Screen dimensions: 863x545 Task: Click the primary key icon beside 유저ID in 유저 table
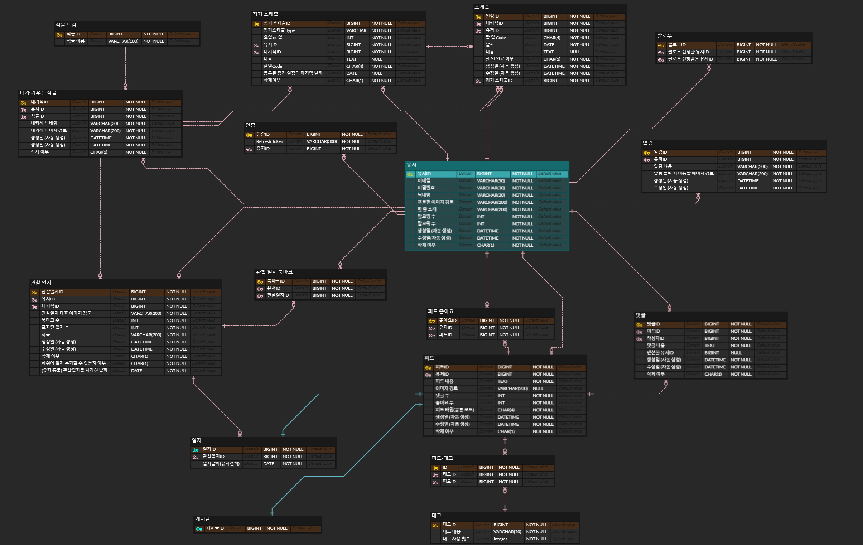click(x=410, y=174)
